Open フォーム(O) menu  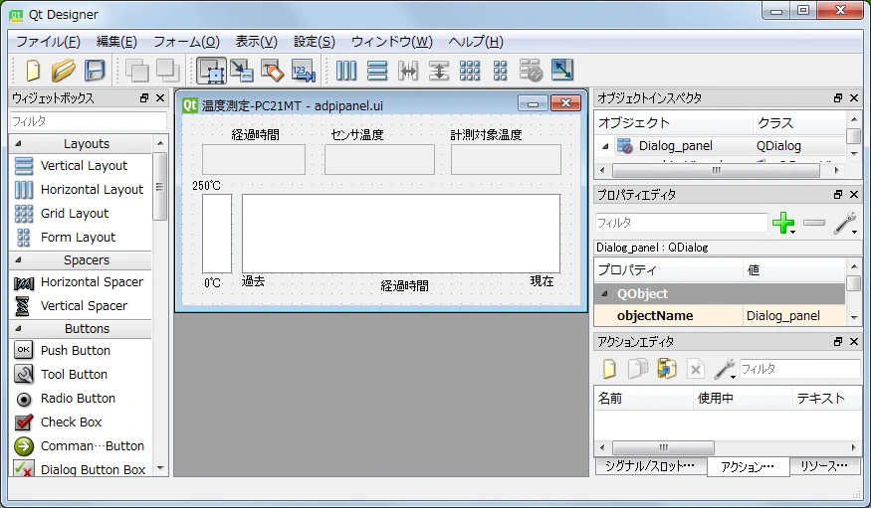coord(187,42)
